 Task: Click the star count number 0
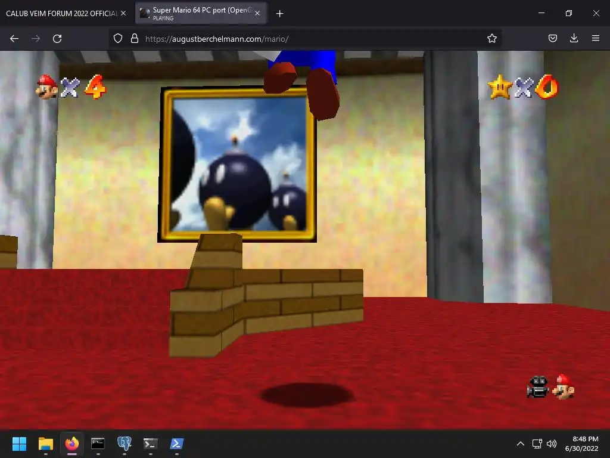click(x=547, y=86)
